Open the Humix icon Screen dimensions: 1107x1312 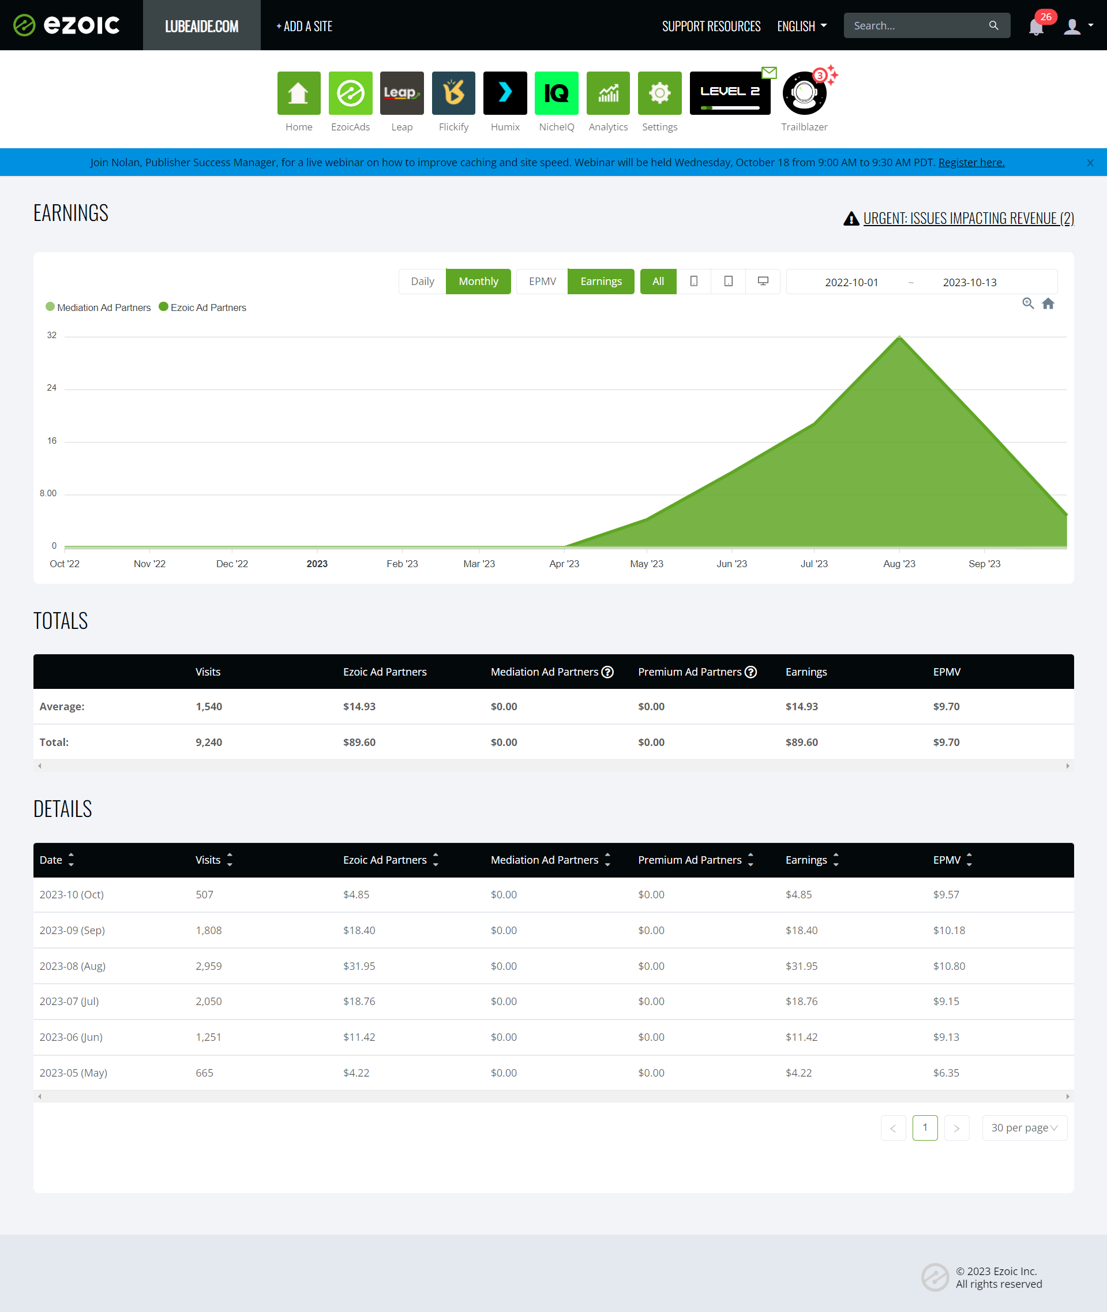(x=505, y=93)
